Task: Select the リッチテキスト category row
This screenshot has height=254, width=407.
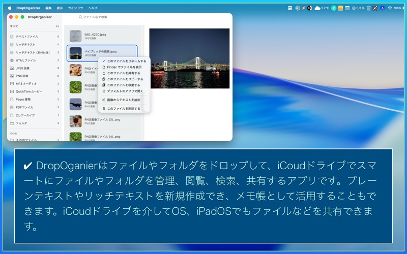Action: click(35, 45)
